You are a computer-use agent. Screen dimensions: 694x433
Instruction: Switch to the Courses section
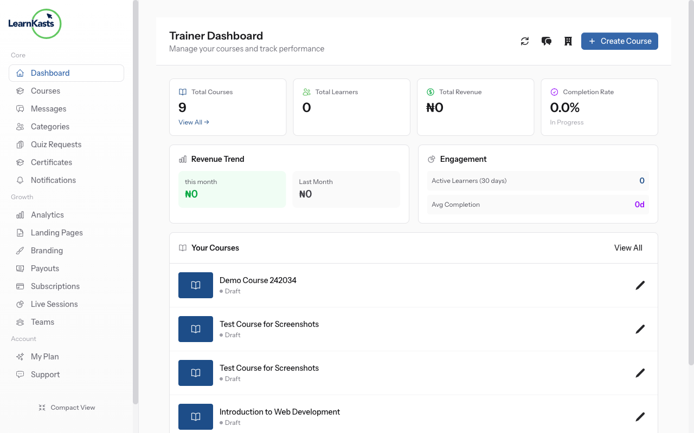click(46, 90)
